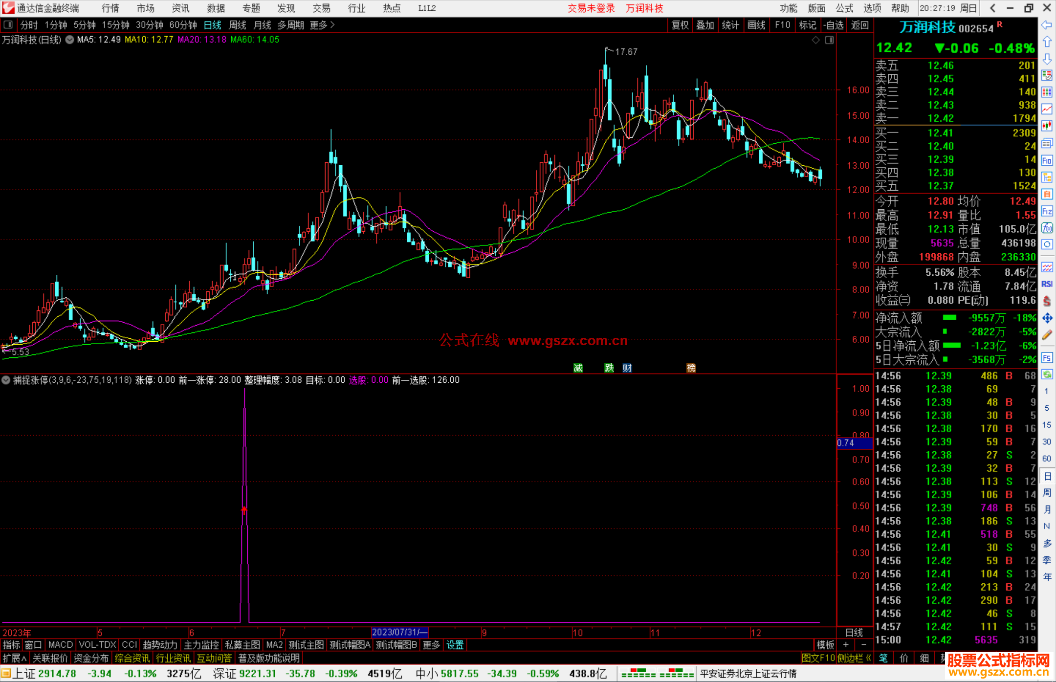Image resolution: width=1056 pixels, height=682 pixels.
Task: Click the + zoom in chart button
Action: click(846, 645)
